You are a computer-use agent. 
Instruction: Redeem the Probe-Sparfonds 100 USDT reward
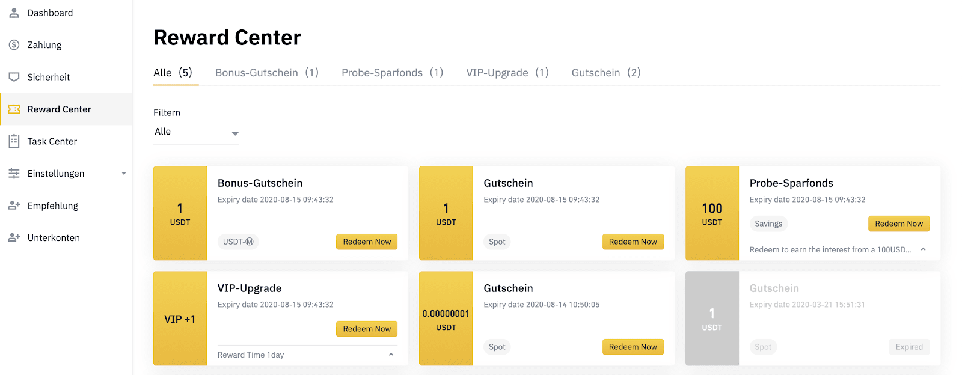pyautogui.click(x=899, y=224)
